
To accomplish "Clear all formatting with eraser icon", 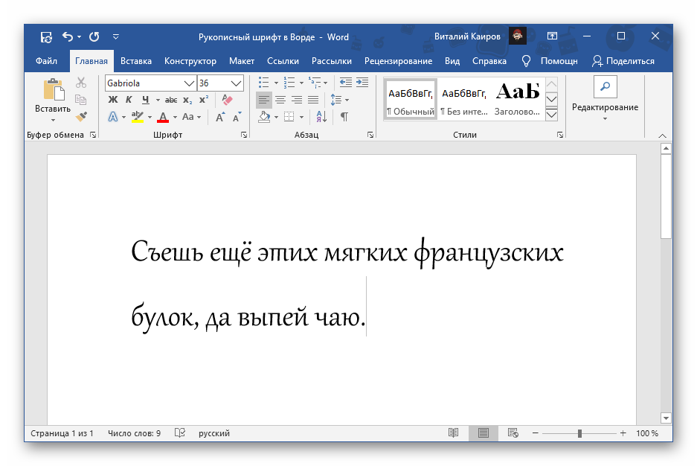I will [x=227, y=100].
